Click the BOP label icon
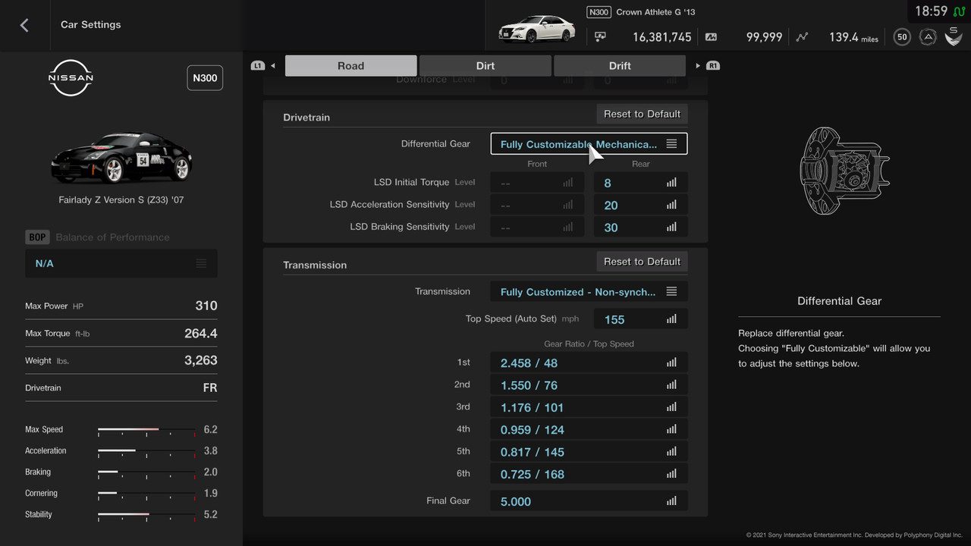Image resolution: width=971 pixels, height=546 pixels. (x=37, y=237)
